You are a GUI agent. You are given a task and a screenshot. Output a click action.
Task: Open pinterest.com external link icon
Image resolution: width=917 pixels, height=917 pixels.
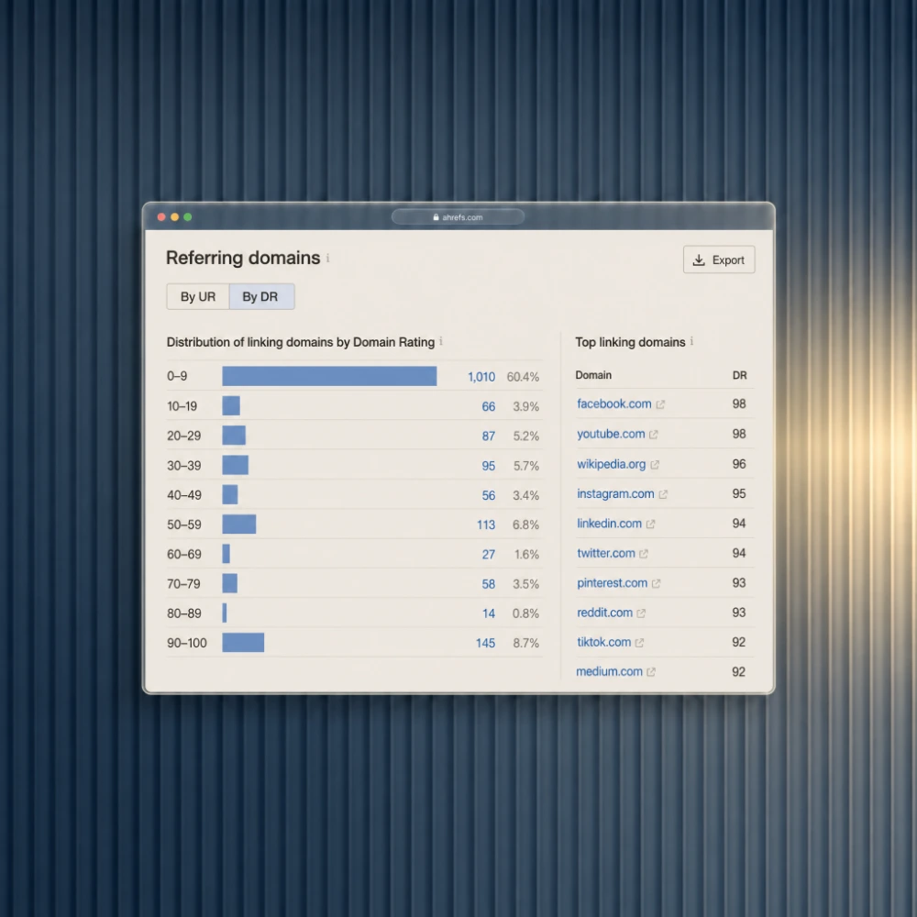point(656,583)
